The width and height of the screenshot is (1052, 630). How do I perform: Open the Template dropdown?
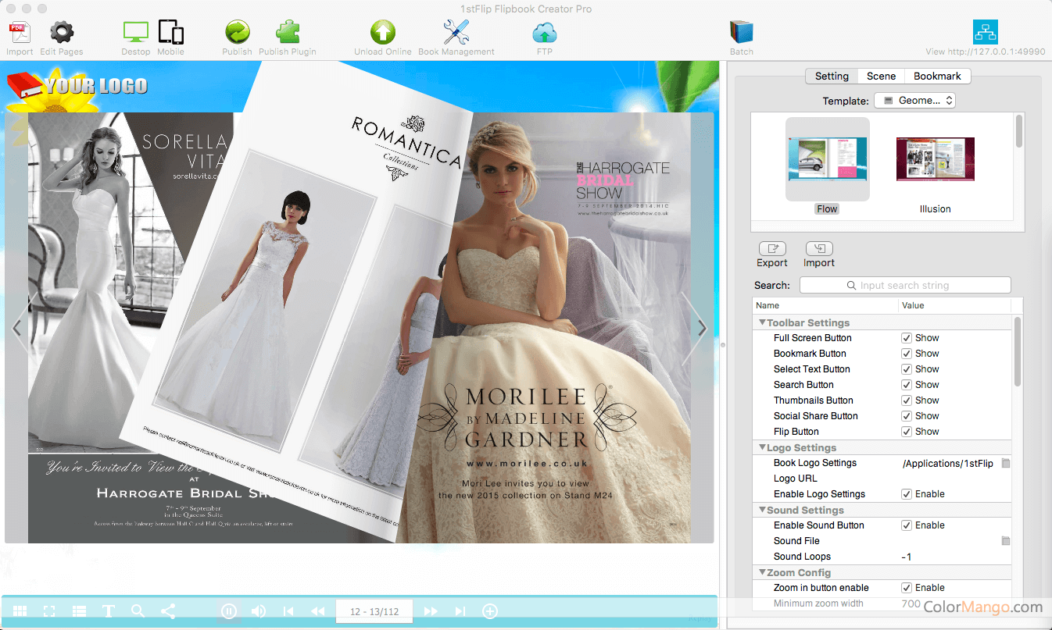(914, 101)
